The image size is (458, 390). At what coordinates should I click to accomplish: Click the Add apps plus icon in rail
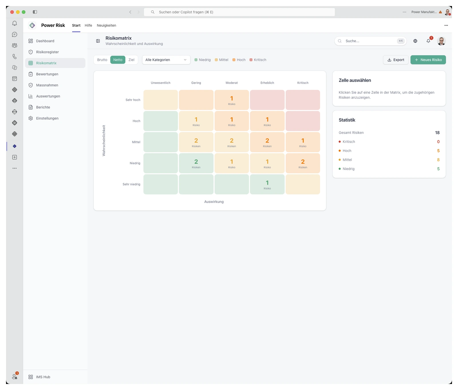(x=15, y=157)
